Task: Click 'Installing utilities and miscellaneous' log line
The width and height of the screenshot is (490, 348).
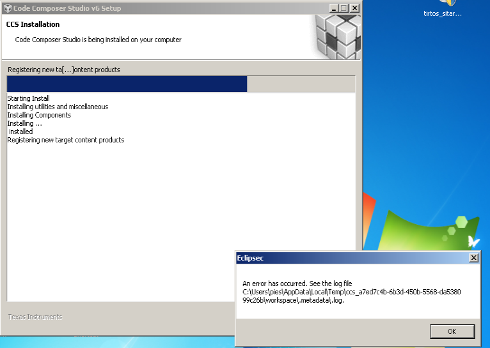Action: [x=58, y=107]
